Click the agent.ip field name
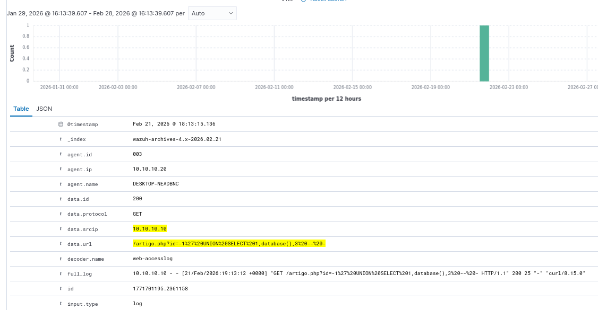This screenshot has width=598, height=310. point(80,169)
